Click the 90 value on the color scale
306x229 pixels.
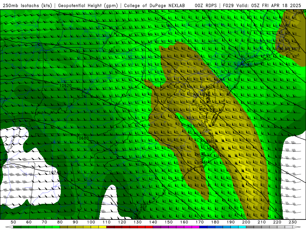click(75, 222)
